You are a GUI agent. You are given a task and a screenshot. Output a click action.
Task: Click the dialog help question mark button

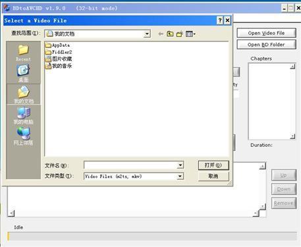220,20
